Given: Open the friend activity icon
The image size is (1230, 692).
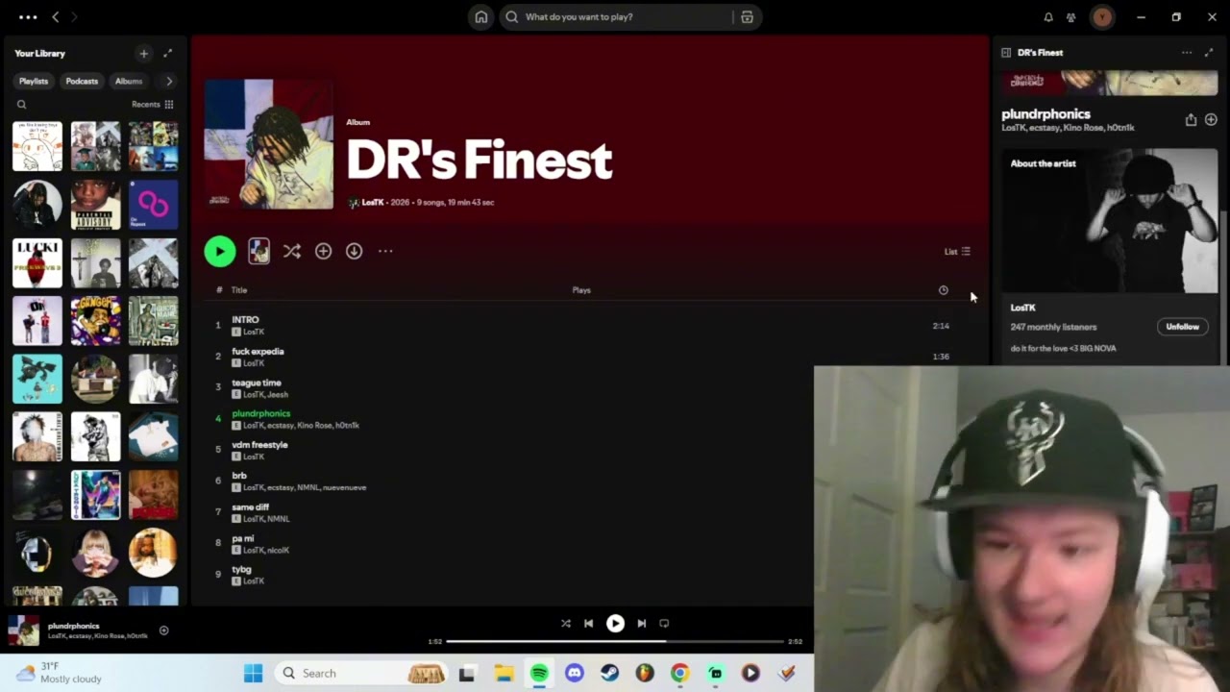Looking at the screenshot, I should (x=1071, y=16).
